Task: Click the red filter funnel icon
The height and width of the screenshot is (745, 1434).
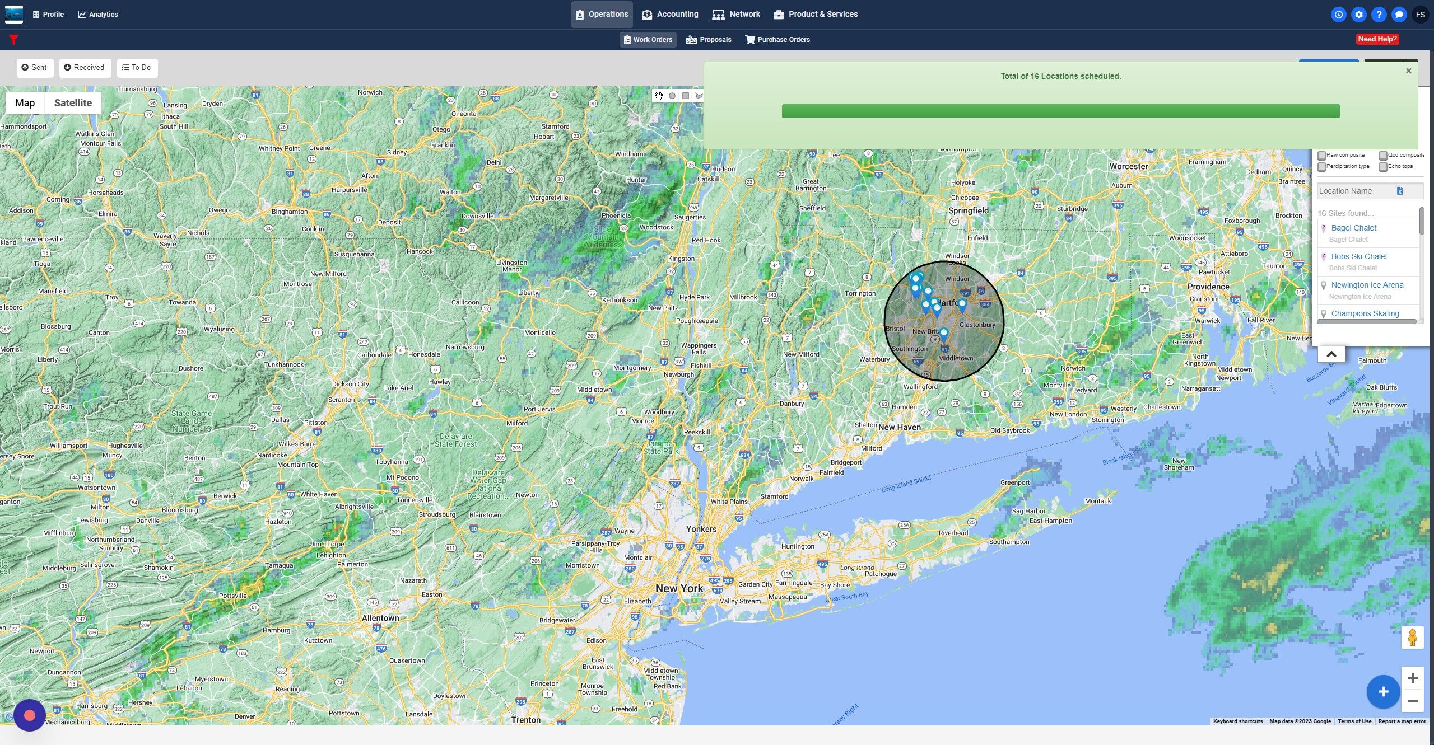Action: (13, 39)
